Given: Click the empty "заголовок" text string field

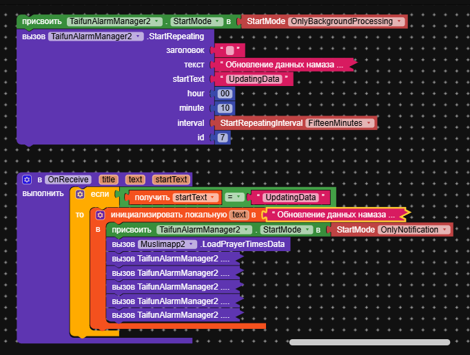Looking at the screenshot, I should [x=229, y=50].
